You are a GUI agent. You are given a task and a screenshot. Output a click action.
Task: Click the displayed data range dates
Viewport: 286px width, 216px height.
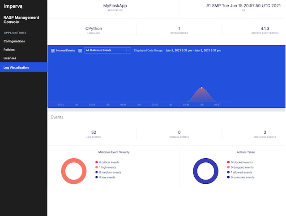(193, 51)
